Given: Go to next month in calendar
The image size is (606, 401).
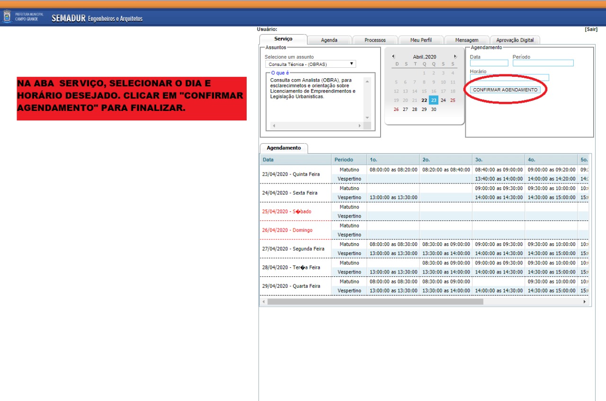Looking at the screenshot, I should 455,56.
